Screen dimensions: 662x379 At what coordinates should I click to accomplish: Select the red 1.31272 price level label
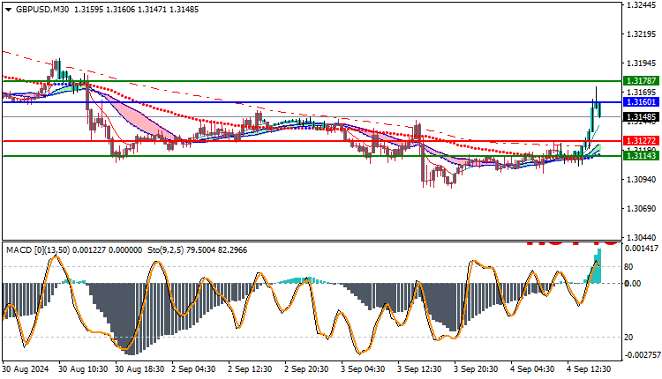(x=641, y=141)
